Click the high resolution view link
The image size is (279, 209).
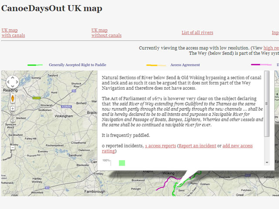click(x=271, y=48)
